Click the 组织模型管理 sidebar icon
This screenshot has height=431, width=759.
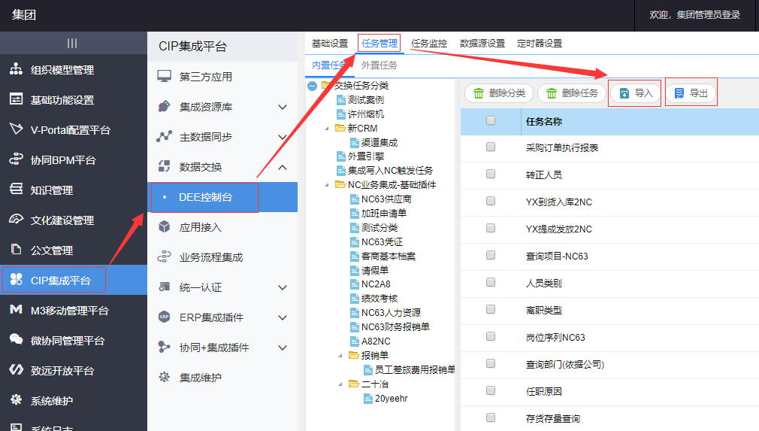(16, 69)
